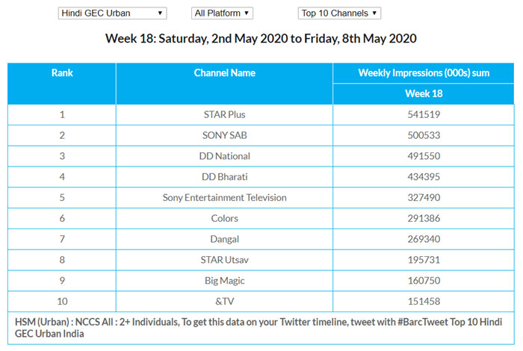Click the DD Bharati channel name
The image size is (523, 351).
pyautogui.click(x=224, y=177)
